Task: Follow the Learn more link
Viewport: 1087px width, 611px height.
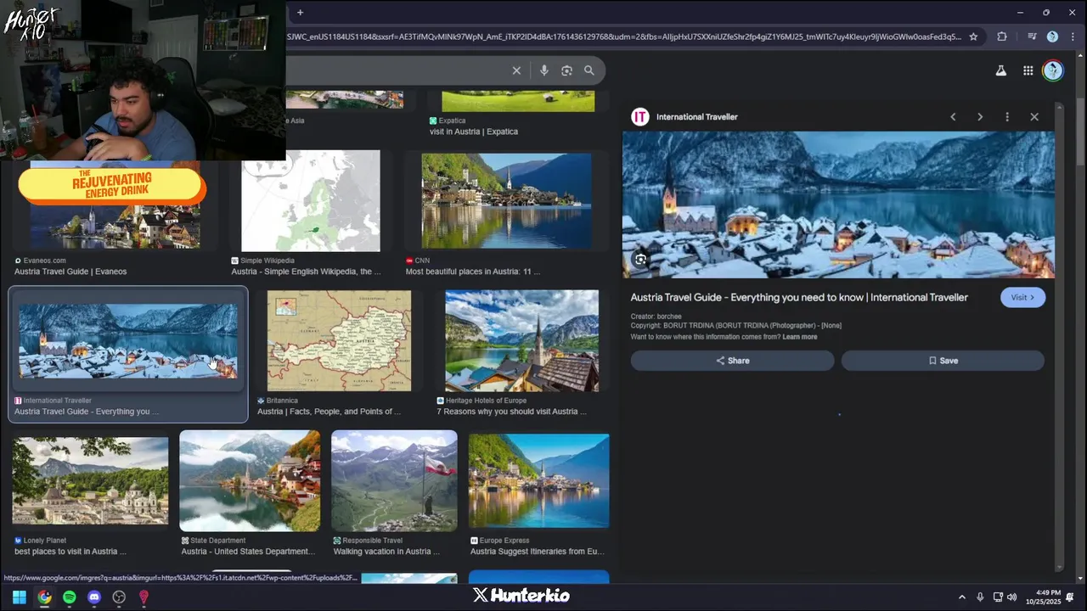Action: 800,337
